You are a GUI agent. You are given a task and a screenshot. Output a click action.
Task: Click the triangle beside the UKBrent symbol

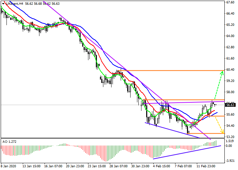coord(3,3)
